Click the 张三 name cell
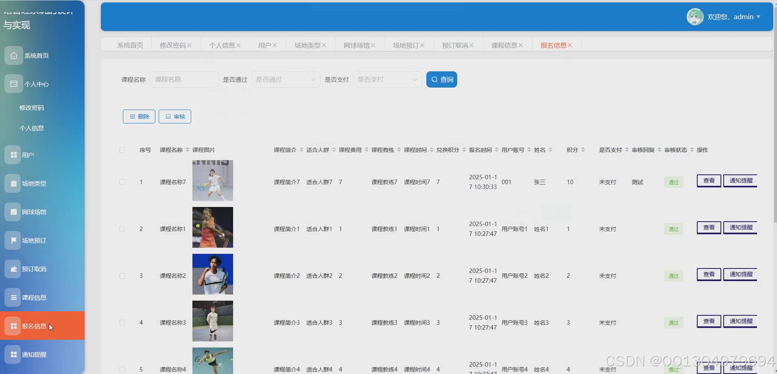The image size is (777, 374). point(539,182)
